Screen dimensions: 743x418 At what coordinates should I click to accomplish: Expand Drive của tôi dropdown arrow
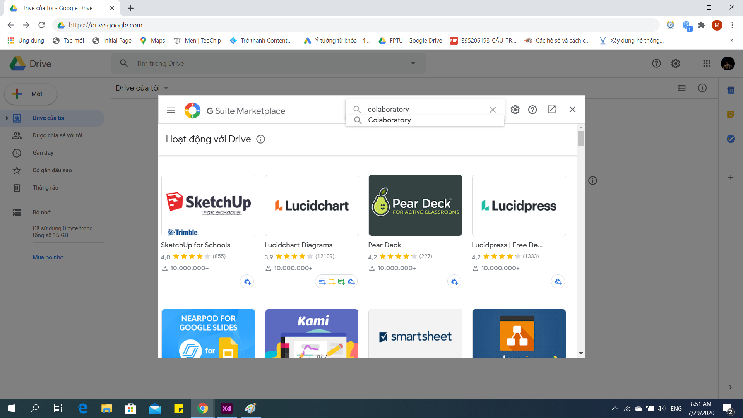(x=166, y=88)
